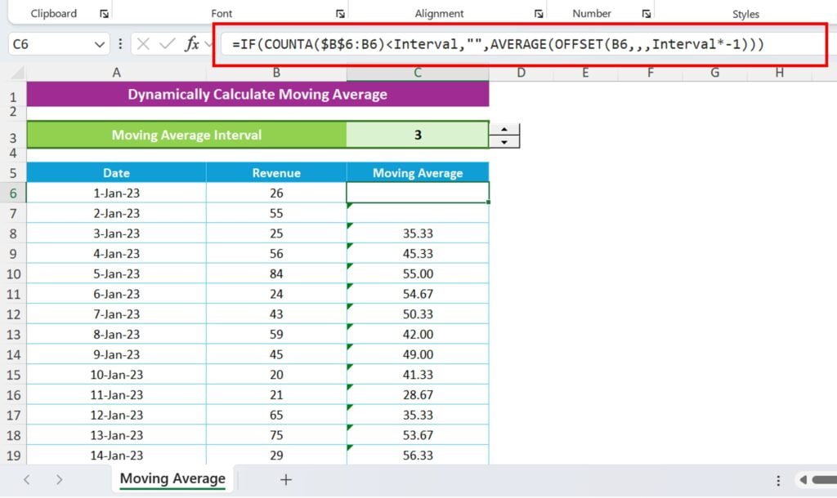This screenshot has width=837, height=498.
Task: Select moving average cell 49.00
Action: tap(418, 354)
